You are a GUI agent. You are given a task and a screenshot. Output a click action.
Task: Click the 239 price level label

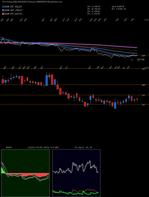143,56
